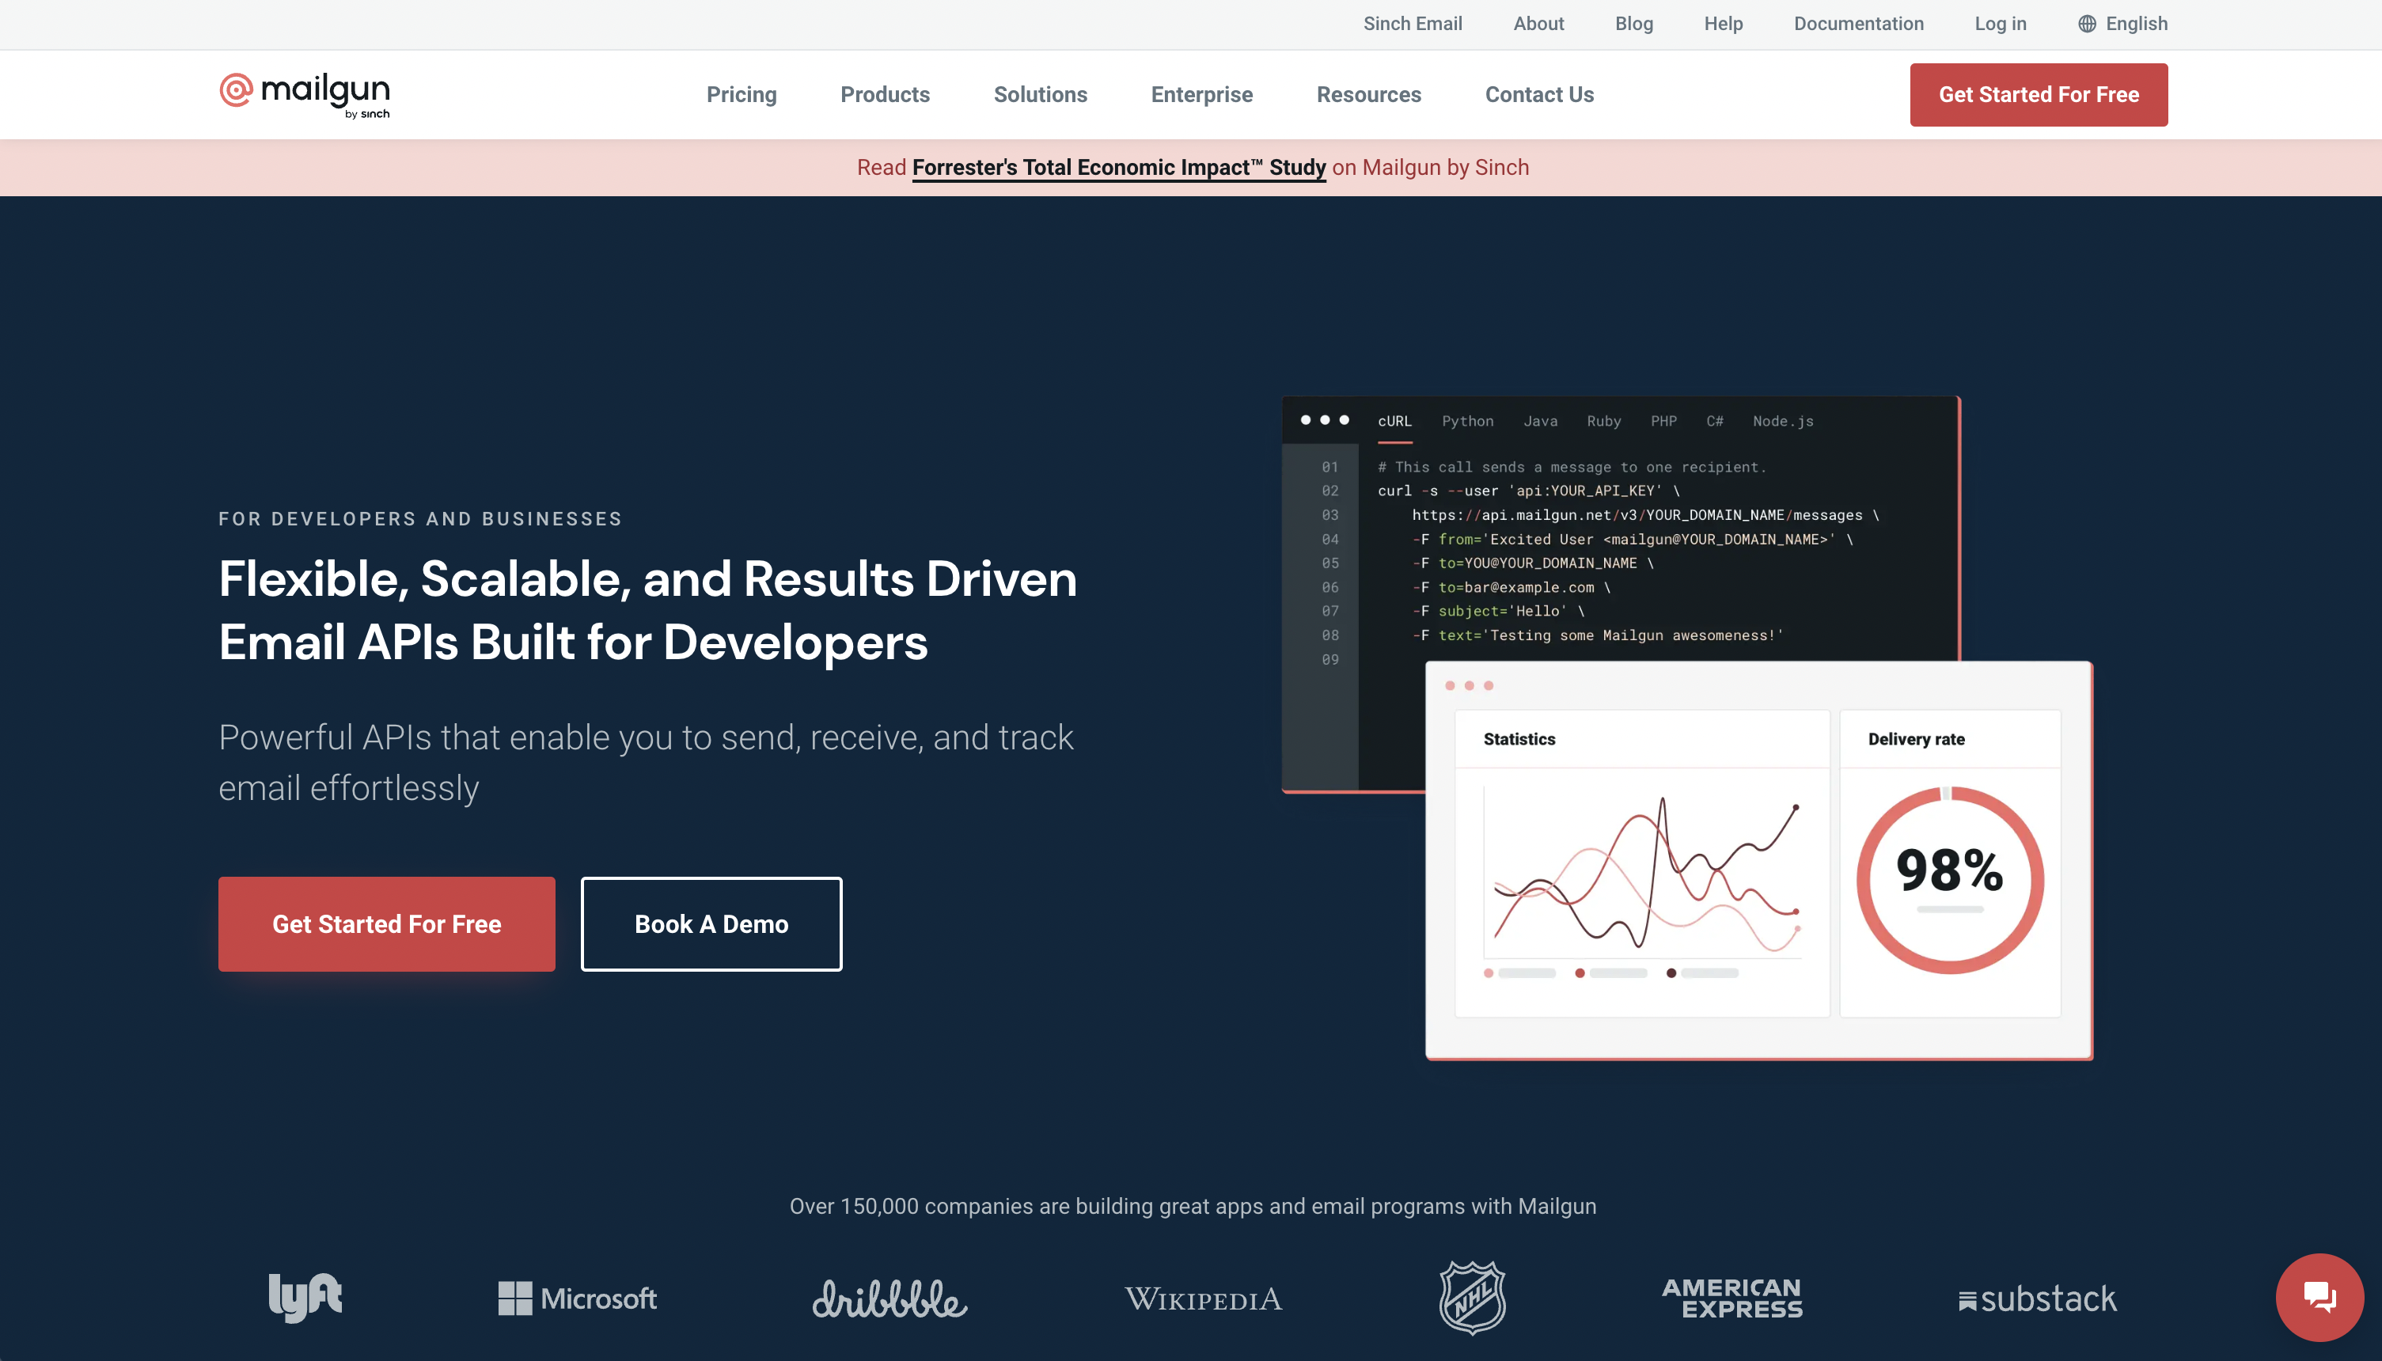
Task: Open the Resources dropdown menu
Action: click(1367, 94)
